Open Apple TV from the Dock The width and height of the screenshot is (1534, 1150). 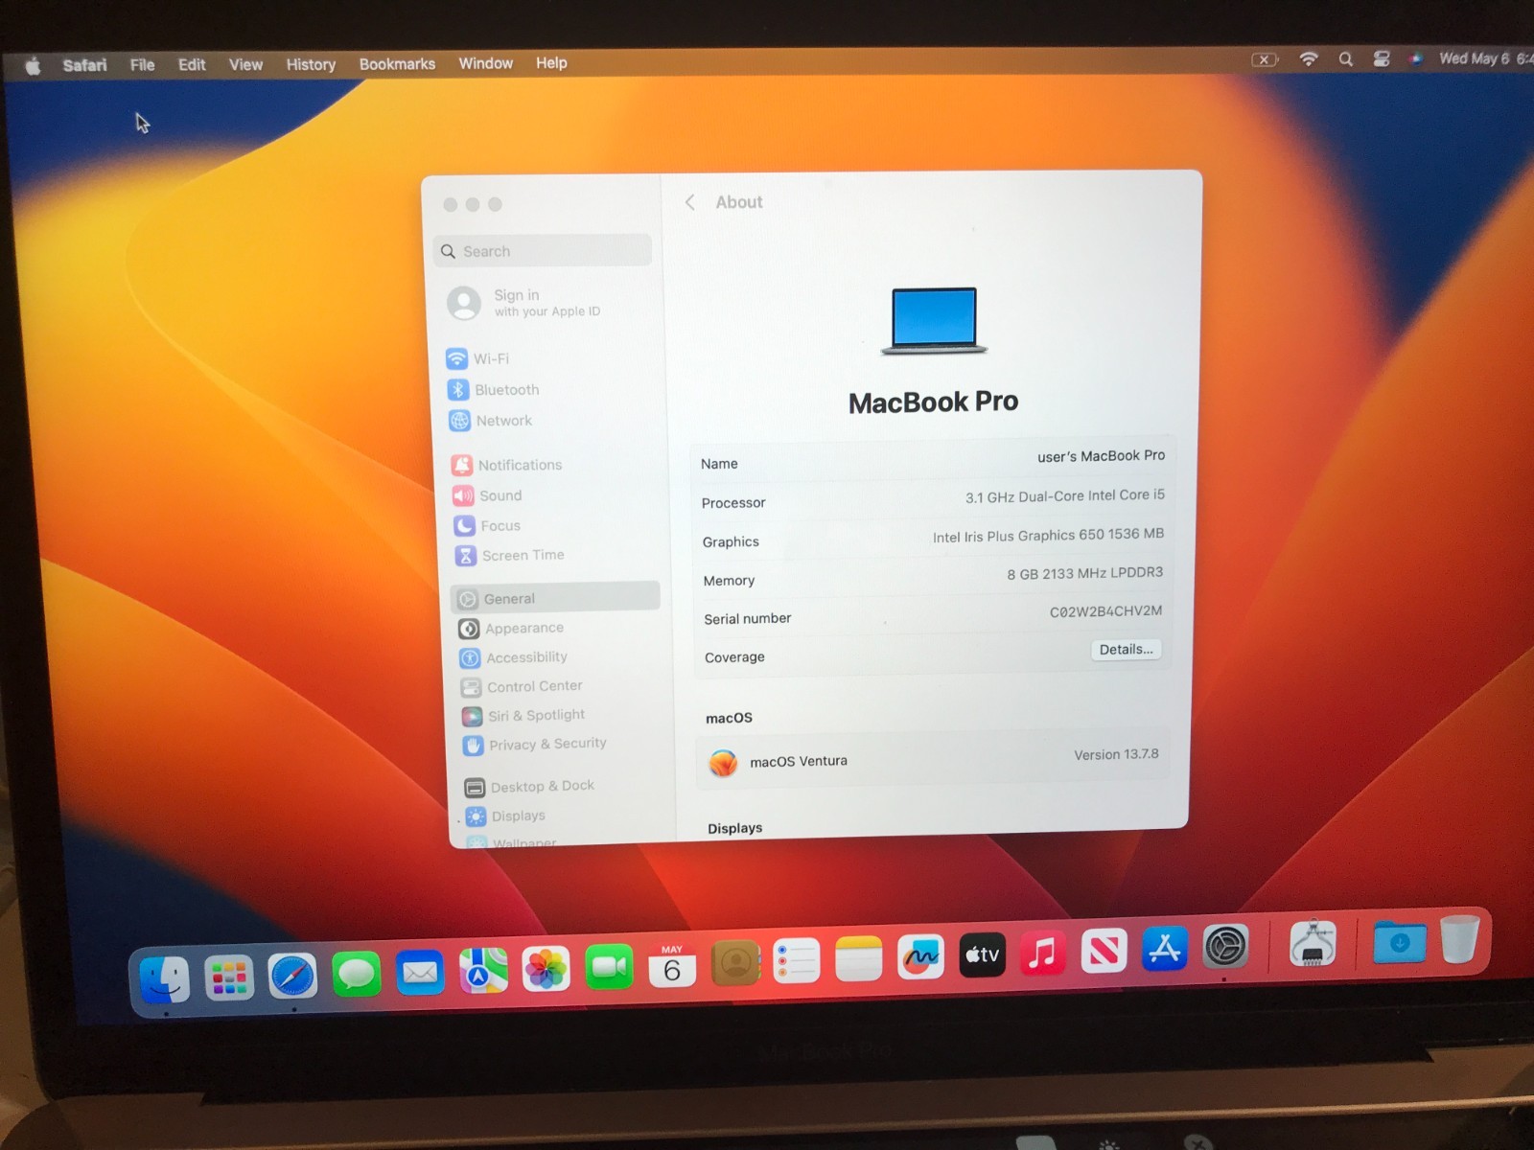click(x=982, y=954)
